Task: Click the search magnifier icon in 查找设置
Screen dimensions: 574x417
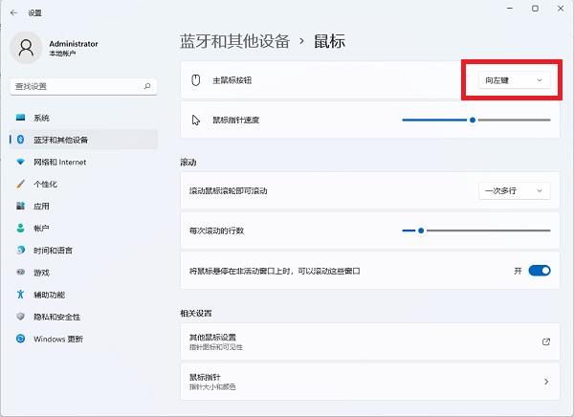Action: pos(147,86)
